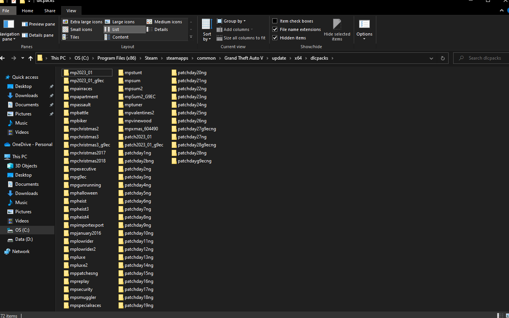Select the mp2023_01 folder icon
The height and width of the screenshot is (318, 509).
point(66,73)
